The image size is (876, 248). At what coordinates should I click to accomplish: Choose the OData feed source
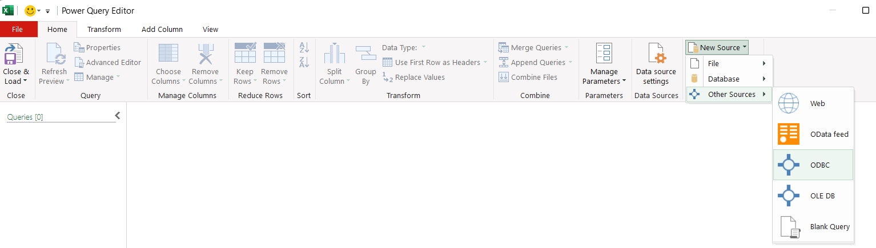pos(813,134)
